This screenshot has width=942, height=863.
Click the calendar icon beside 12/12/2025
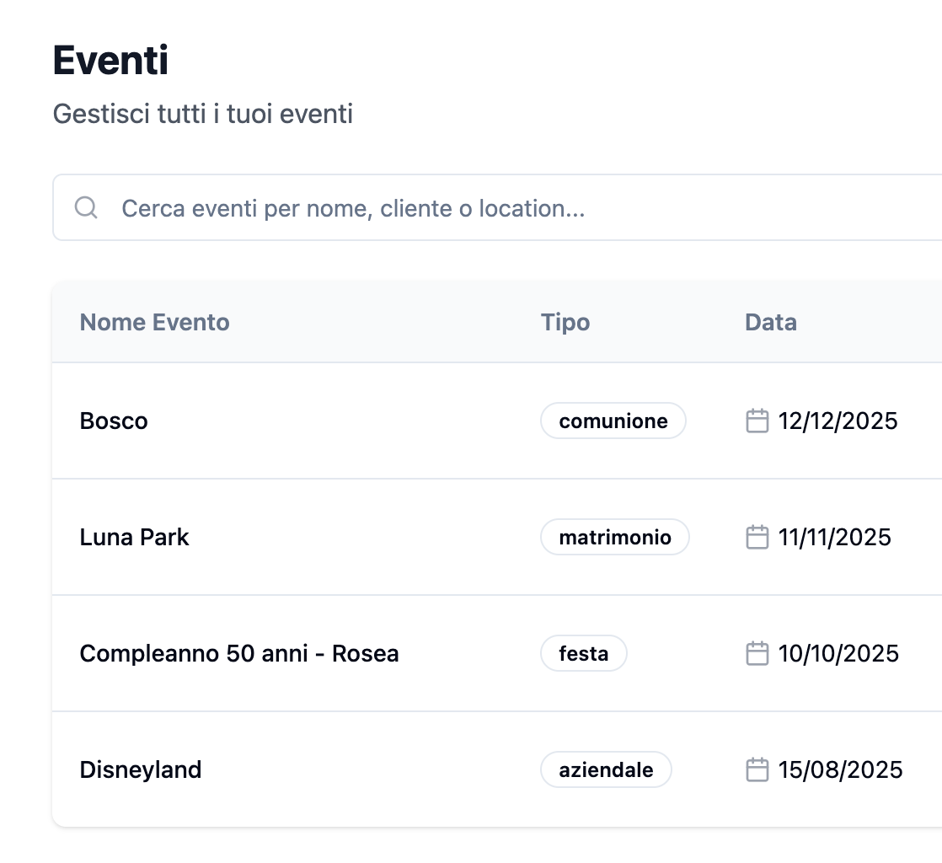tap(757, 421)
